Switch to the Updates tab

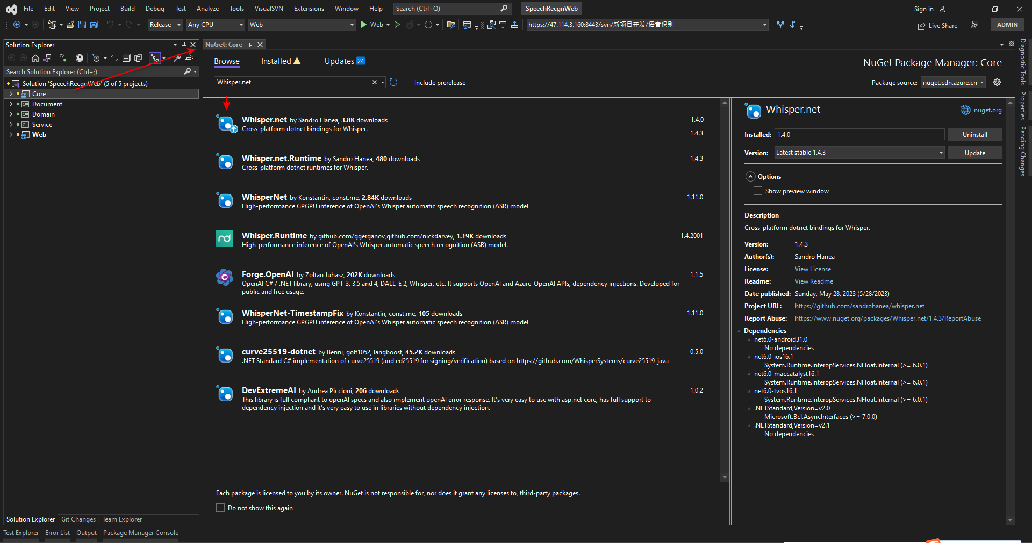click(345, 61)
